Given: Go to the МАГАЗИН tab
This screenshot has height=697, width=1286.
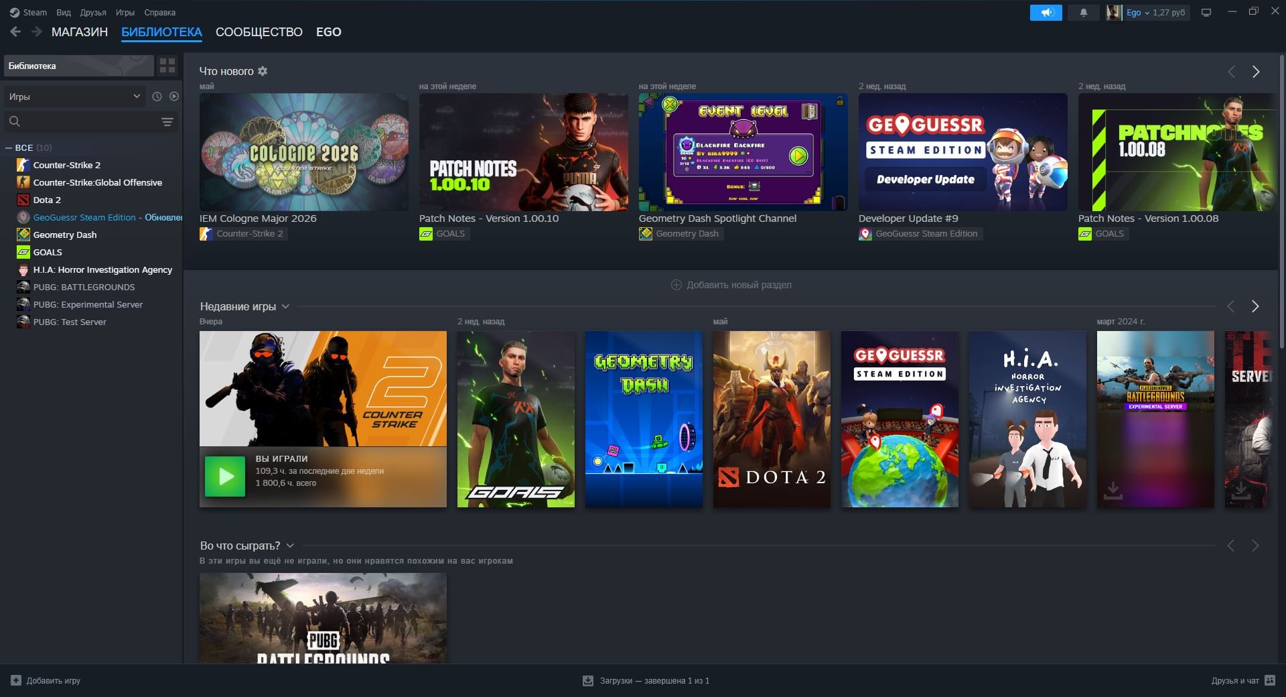Looking at the screenshot, I should point(80,31).
